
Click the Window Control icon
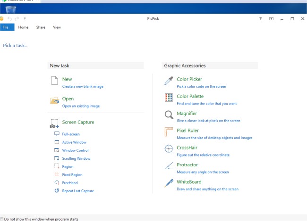click(57, 150)
